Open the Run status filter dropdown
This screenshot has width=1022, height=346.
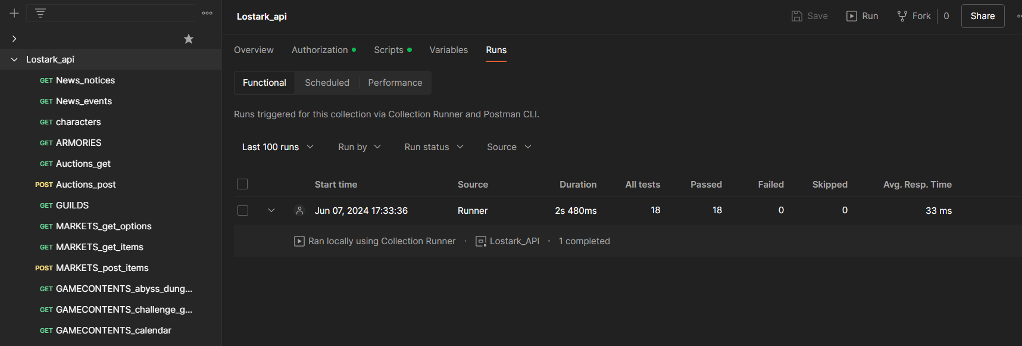434,147
